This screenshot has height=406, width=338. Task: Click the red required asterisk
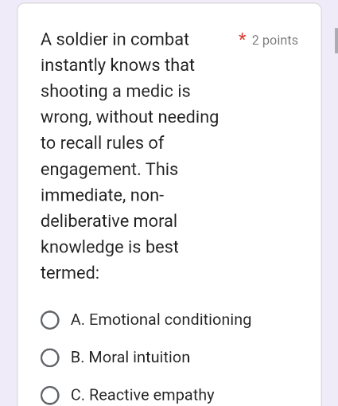[242, 37]
